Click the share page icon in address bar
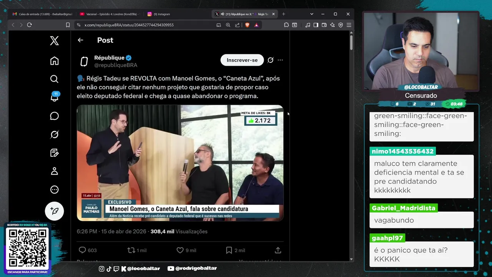 pyautogui.click(x=237, y=25)
